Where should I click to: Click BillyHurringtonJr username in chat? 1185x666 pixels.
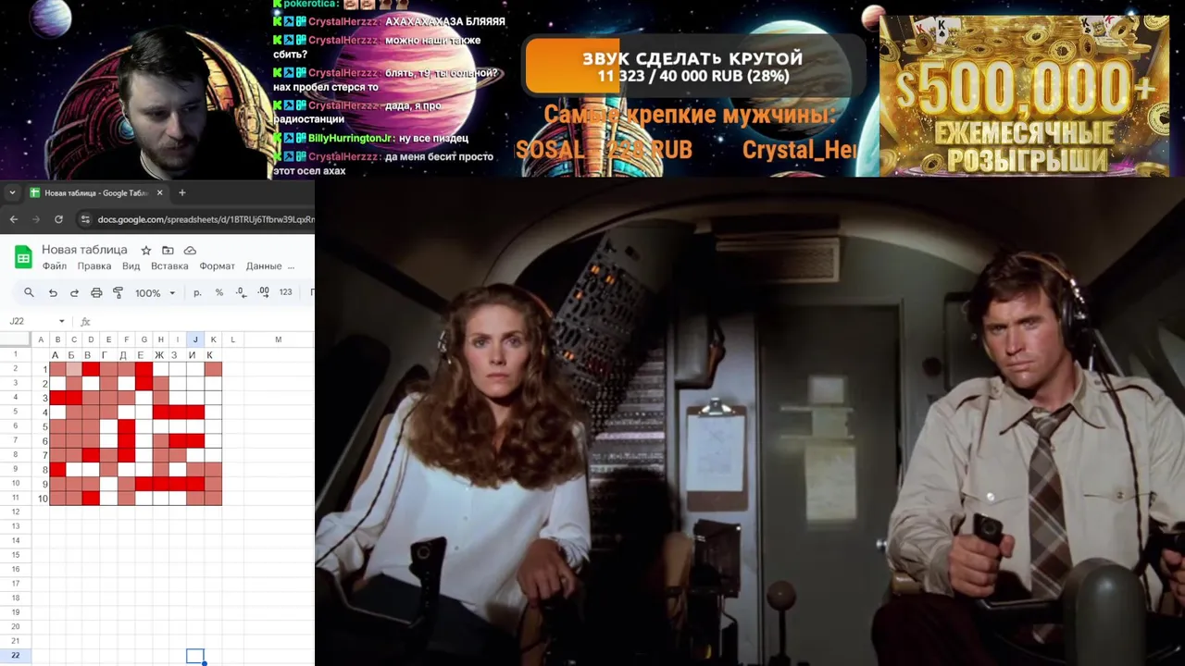coord(350,138)
